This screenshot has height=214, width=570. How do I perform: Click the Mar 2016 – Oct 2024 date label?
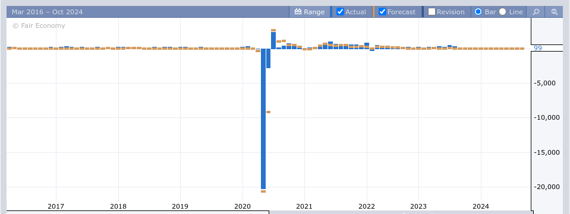coord(48,12)
